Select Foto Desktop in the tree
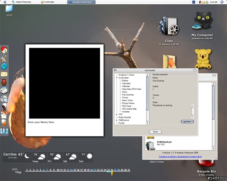Image resolution: width=227 pixels, height=181 pixels. (128, 95)
